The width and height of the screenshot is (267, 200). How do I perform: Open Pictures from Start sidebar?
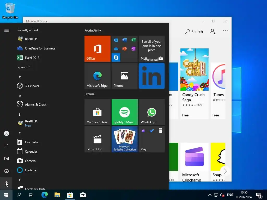coord(7,158)
